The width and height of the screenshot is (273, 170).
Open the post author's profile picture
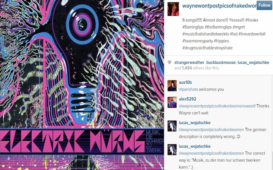pyautogui.click(x=173, y=9)
